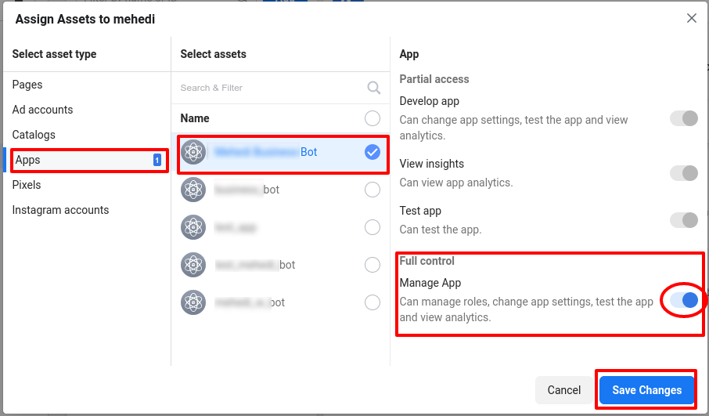The width and height of the screenshot is (709, 416).
Task: Toggle the Test app switch
Action: click(684, 220)
